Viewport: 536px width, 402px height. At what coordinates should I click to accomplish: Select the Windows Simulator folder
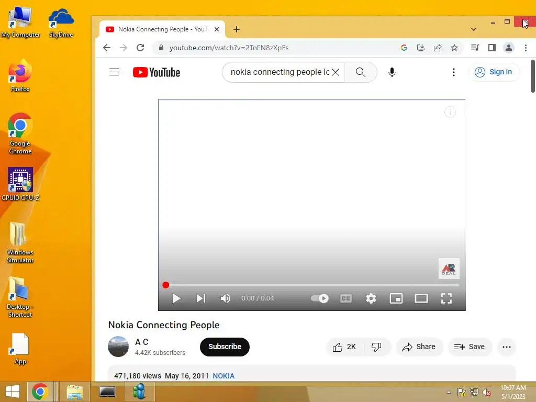click(20, 243)
